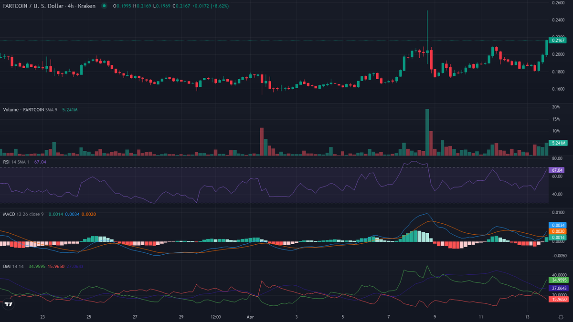This screenshot has width=573, height=322.
Task: Click date label 11 on time axis
Action: 481,317
